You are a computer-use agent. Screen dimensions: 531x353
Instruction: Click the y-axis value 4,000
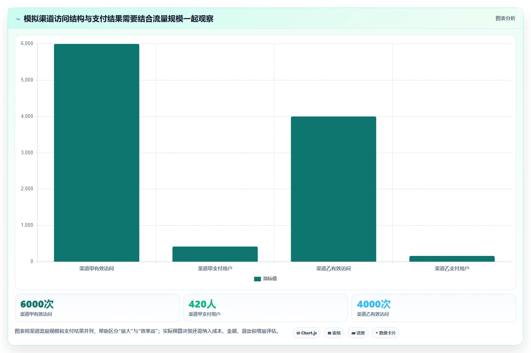27,116
